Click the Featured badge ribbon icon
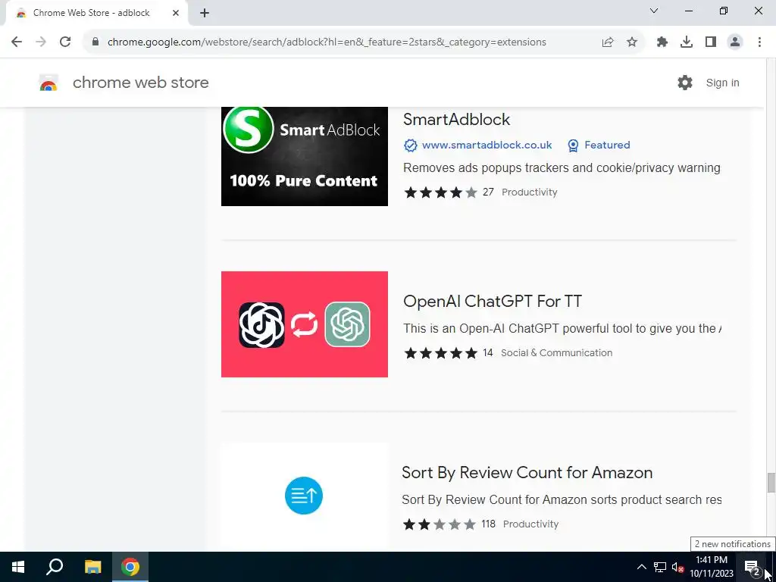The height and width of the screenshot is (582, 776). [x=573, y=145]
